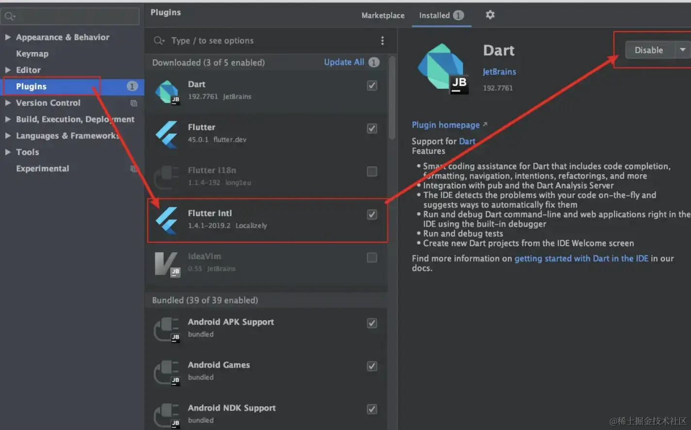Viewport: 691px width, 430px height.
Task: Open getting started with Dart in the IDE link
Action: coord(581,258)
